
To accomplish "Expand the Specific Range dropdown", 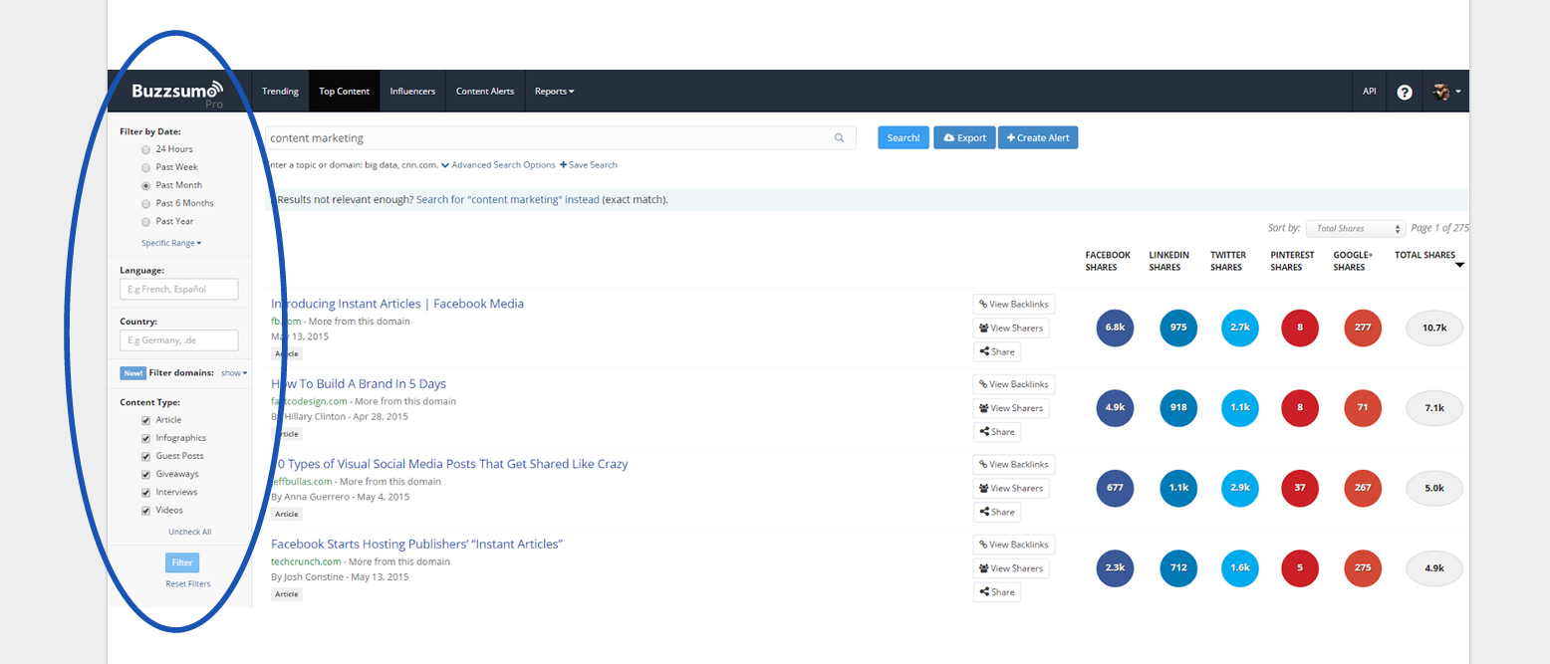I will (171, 243).
